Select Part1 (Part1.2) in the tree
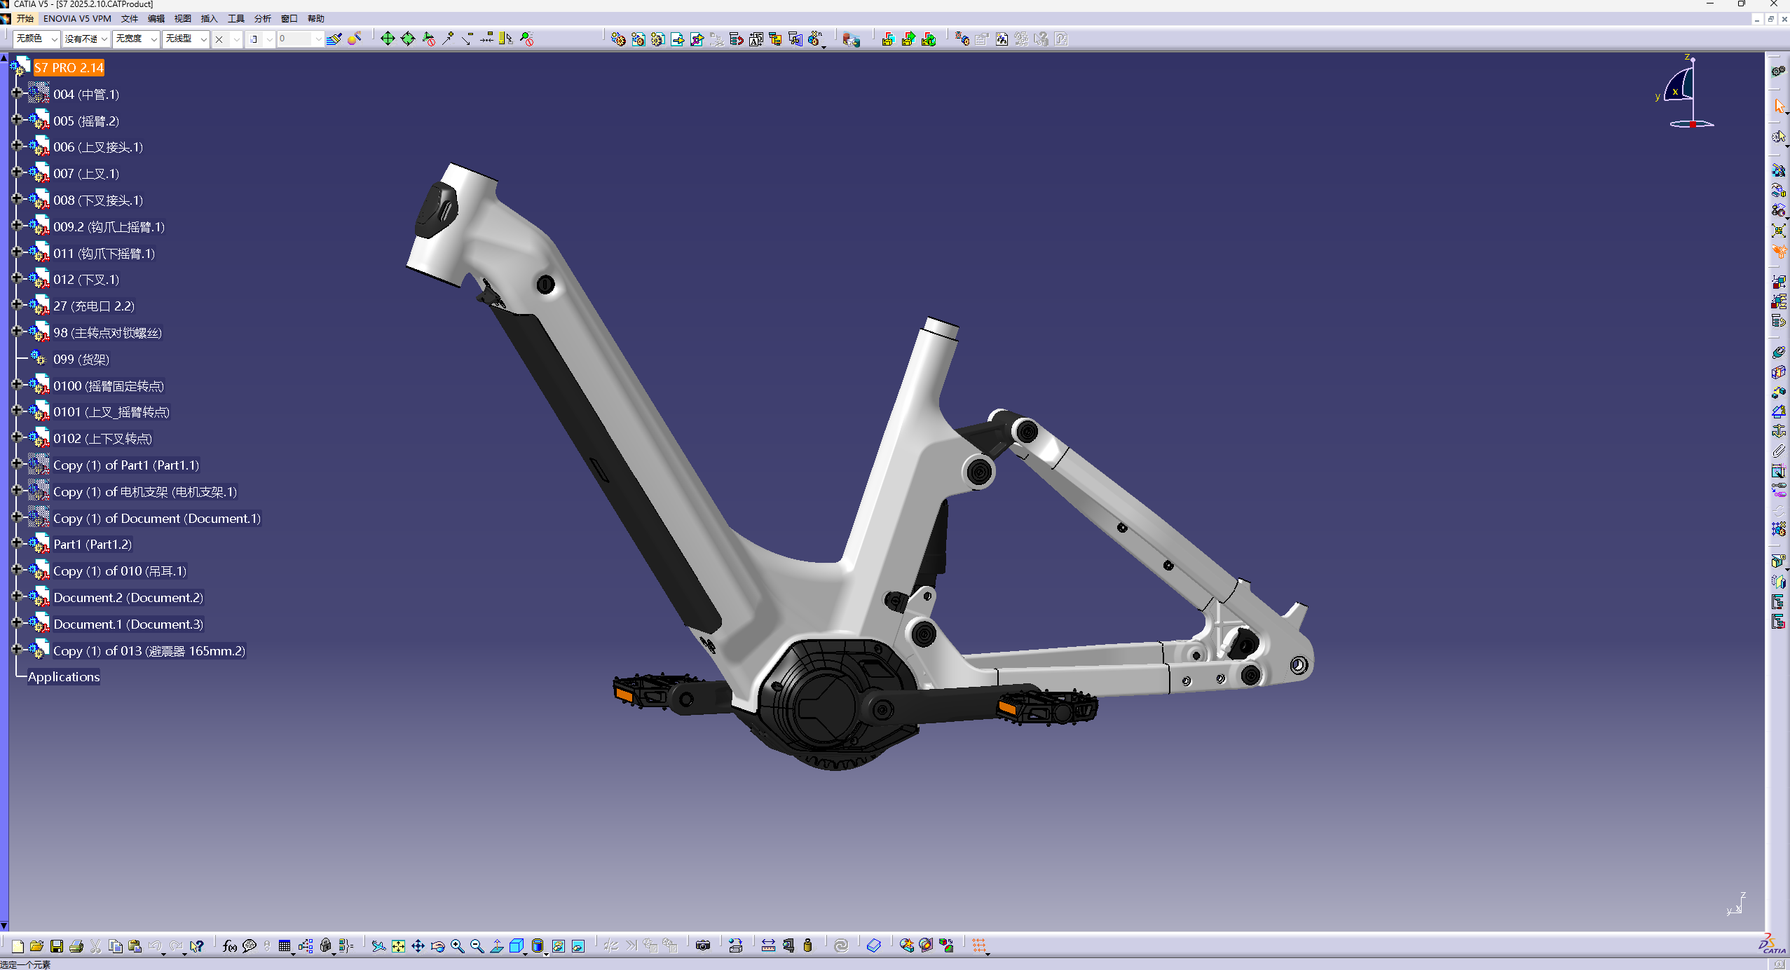 [x=92, y=544]
